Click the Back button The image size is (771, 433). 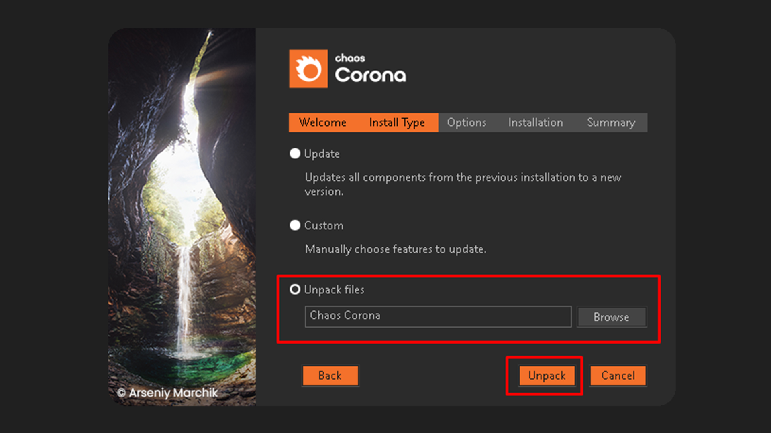330,376
